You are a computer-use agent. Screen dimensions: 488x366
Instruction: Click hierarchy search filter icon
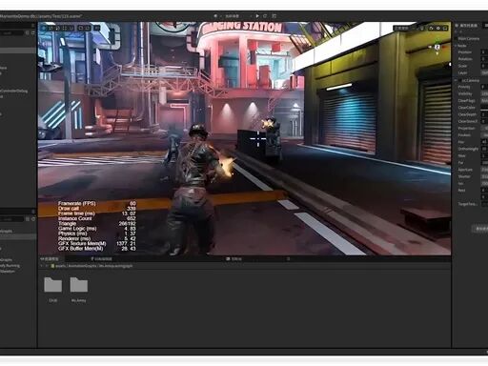[x=28, y=32]
